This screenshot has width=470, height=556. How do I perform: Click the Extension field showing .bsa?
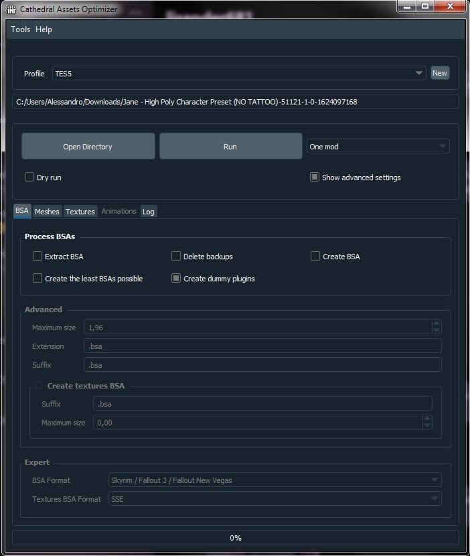262,346
